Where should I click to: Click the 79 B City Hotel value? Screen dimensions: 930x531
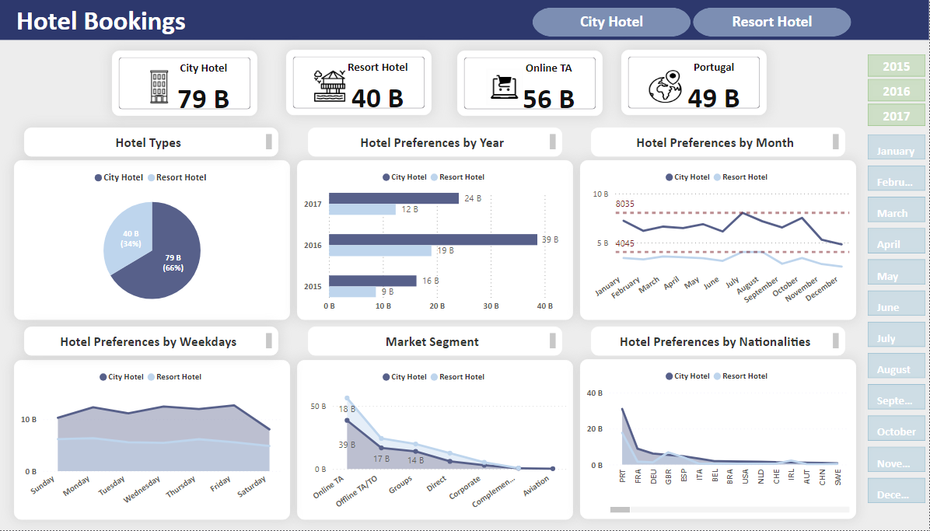coord(204,99)
